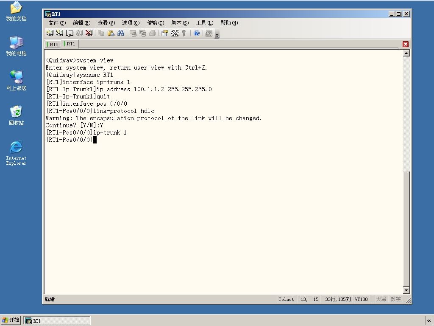Click the Copy toolbar icon
Image resolution: width=434 pixels, height=326 pixels.
tap(101, 33)
